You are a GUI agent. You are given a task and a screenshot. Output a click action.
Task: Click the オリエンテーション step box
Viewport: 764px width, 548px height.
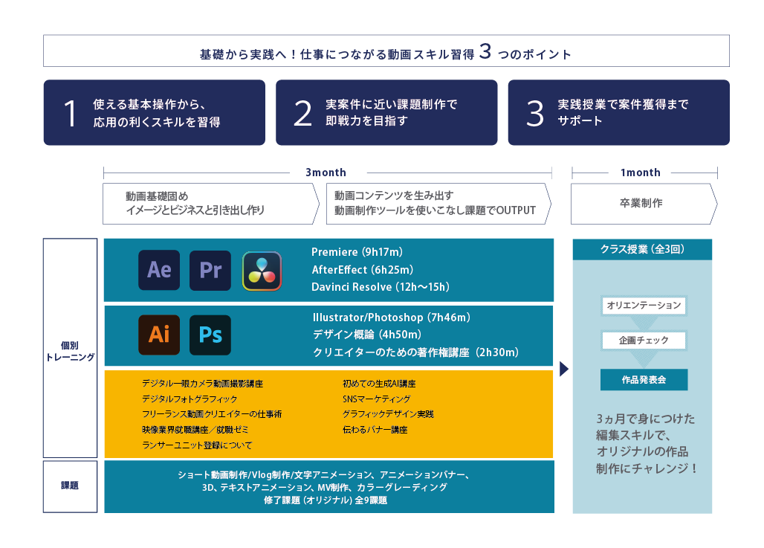[x=644, y=305]
